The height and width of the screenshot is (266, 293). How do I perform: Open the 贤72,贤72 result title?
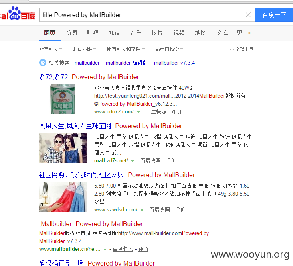click(x=89, y=77)
